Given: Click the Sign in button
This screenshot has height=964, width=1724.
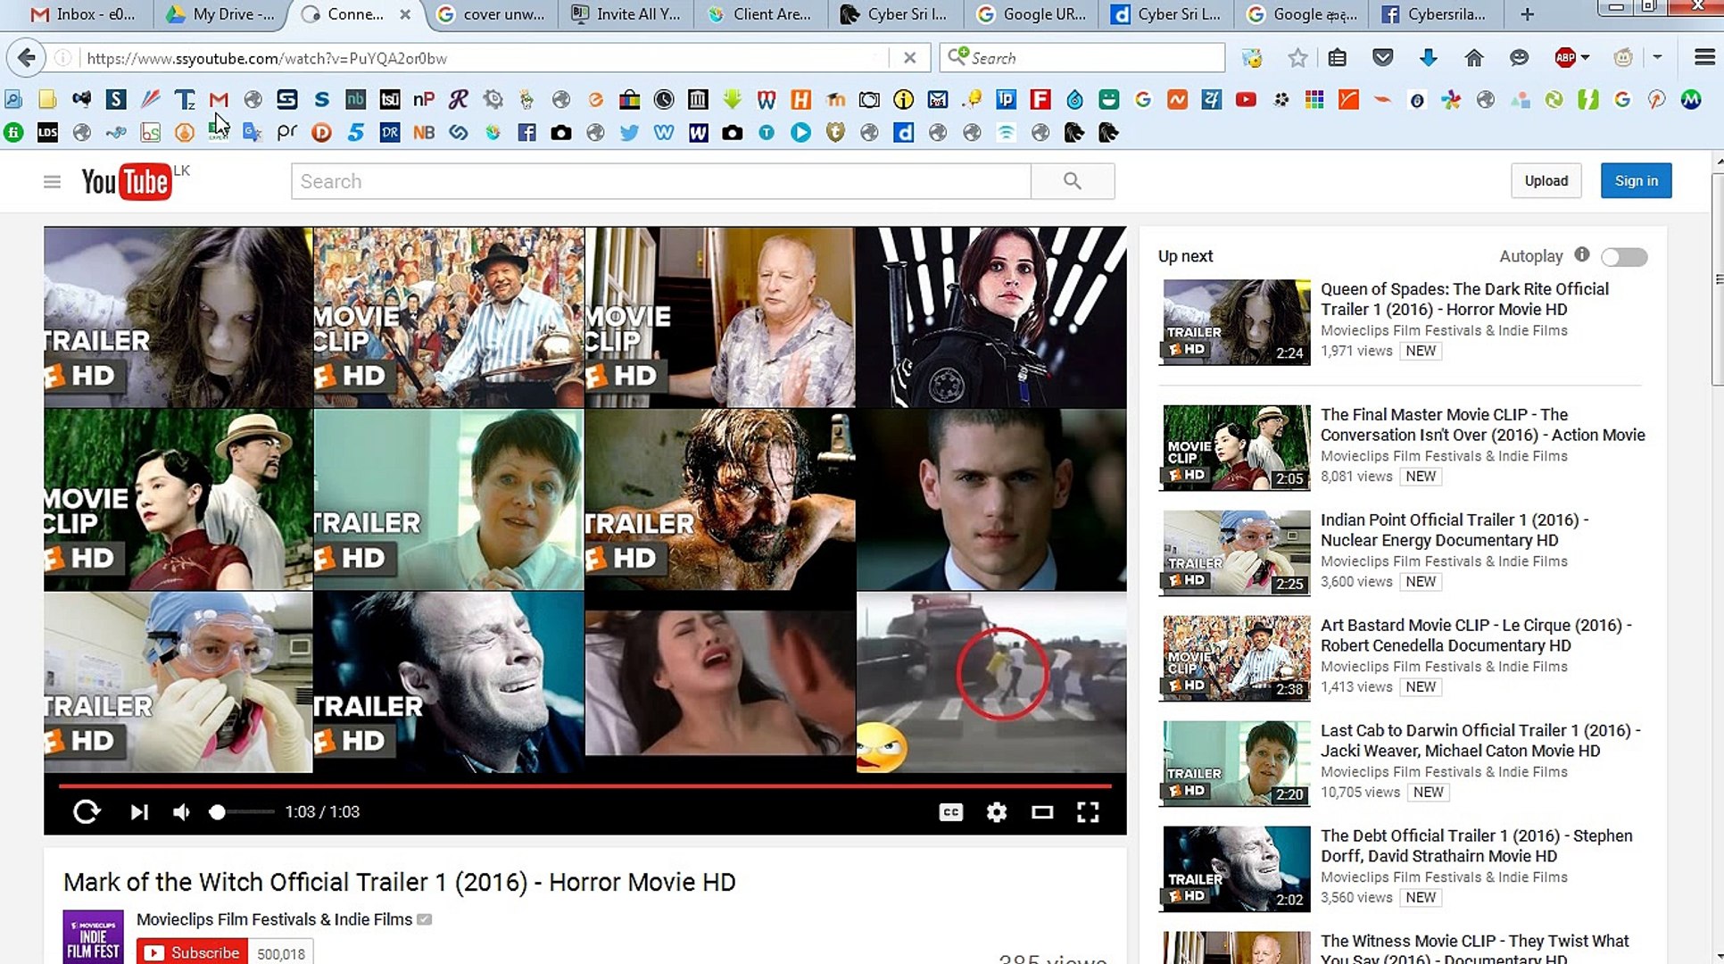Looking at the screenshot, I should [1635, 180].
